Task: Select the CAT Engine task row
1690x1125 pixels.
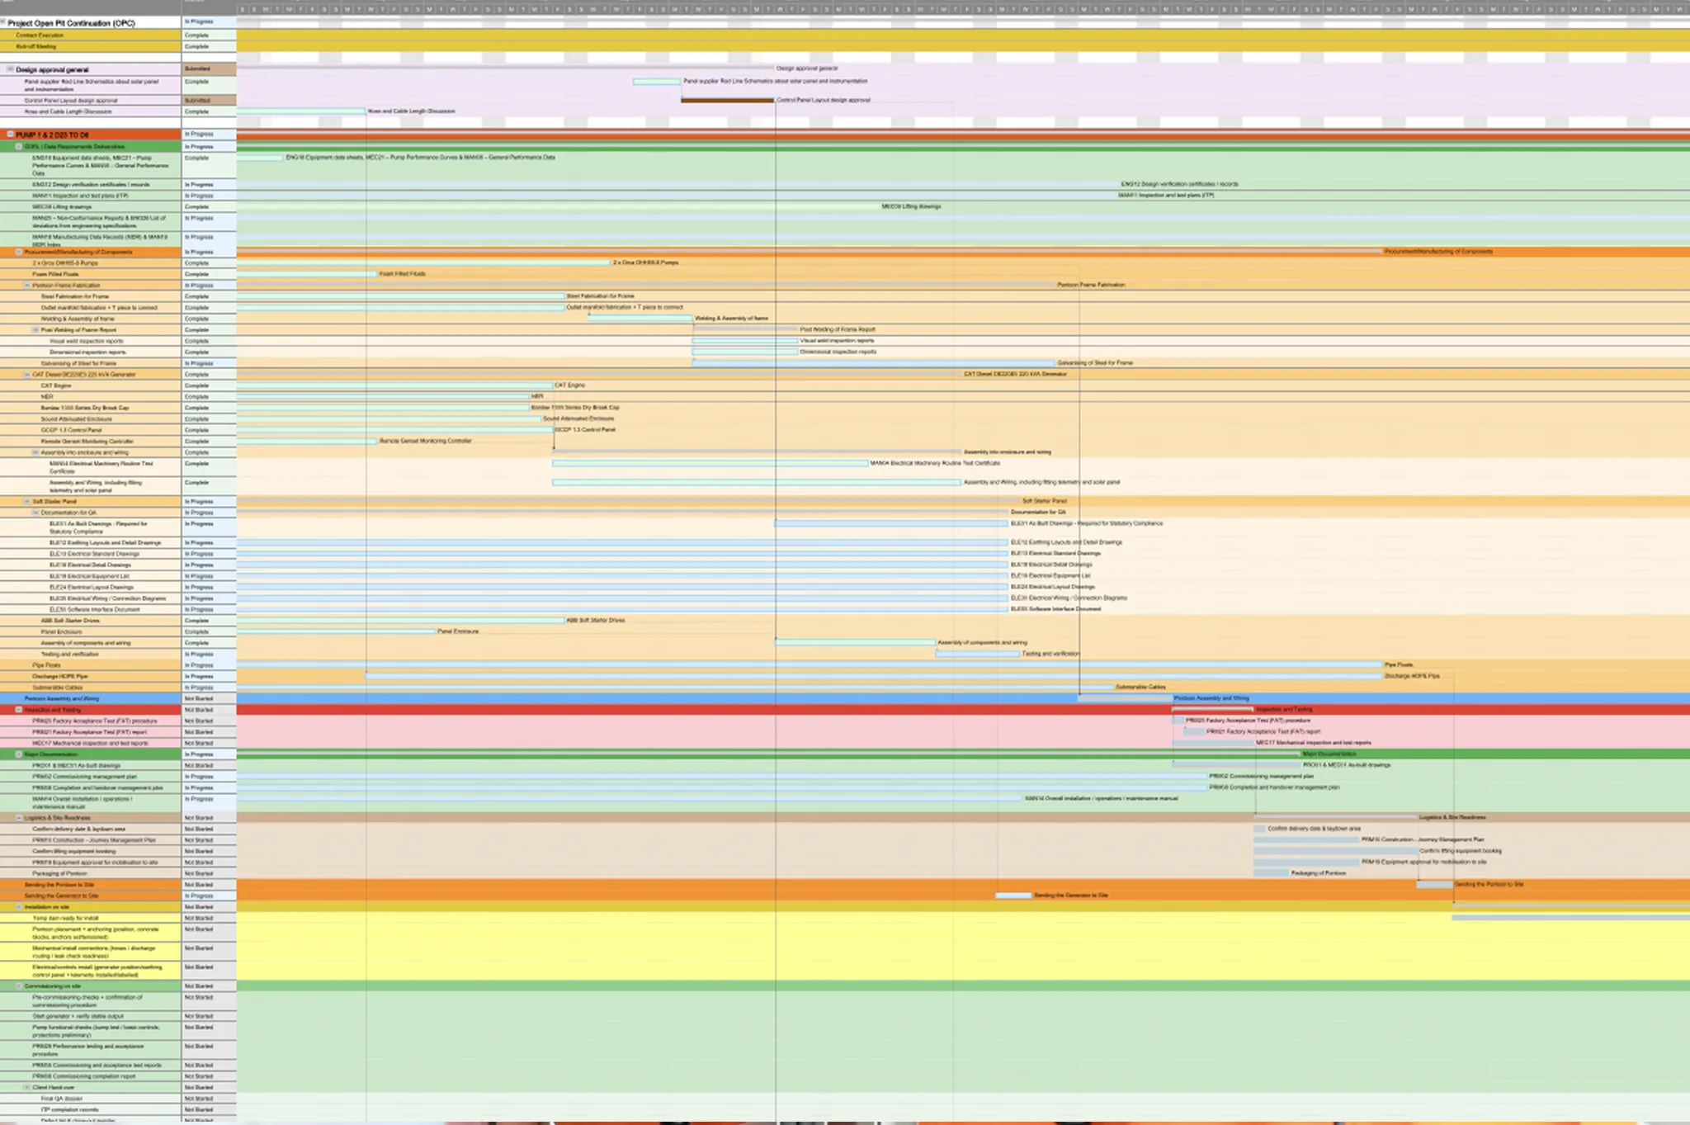Action: 91,385
